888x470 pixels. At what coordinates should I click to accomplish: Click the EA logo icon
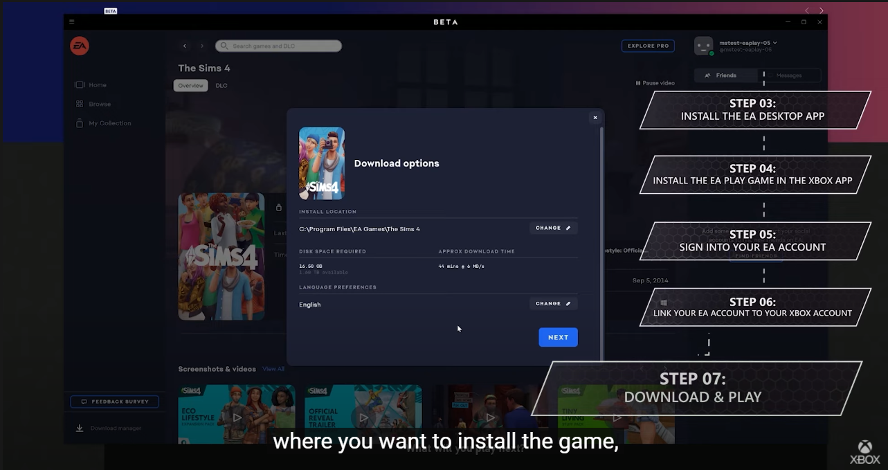pos(80,46)
